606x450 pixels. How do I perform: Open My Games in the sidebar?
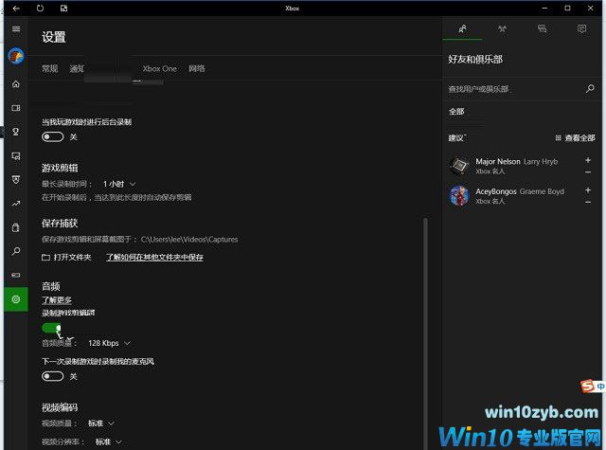pos(16,108)
